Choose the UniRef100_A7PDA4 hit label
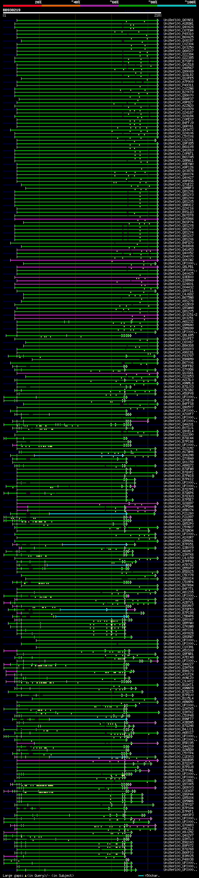Image resolution: width=199 pixels, height=878 pixels. pos(178,507)
